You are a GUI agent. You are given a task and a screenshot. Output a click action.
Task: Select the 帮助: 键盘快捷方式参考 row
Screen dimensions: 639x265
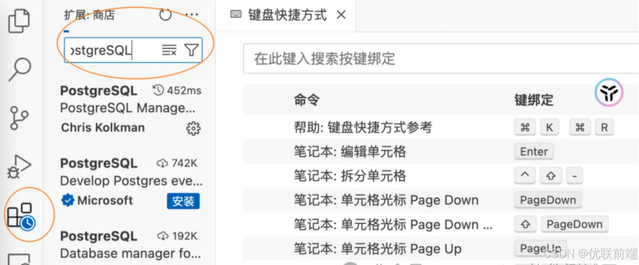pyautogui.click(x=441, y=128)
